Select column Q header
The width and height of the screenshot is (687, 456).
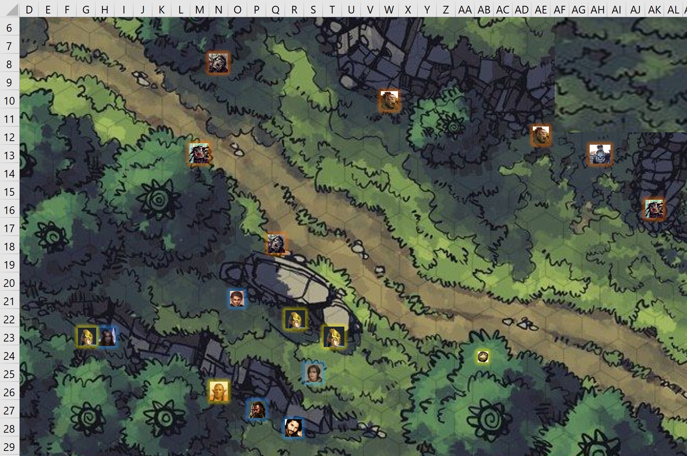276,10
